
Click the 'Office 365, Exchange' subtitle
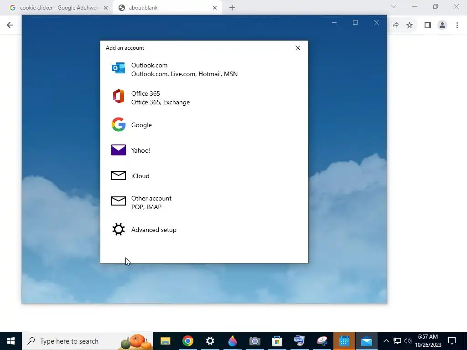pyautogui.click(x=160, y=102)
